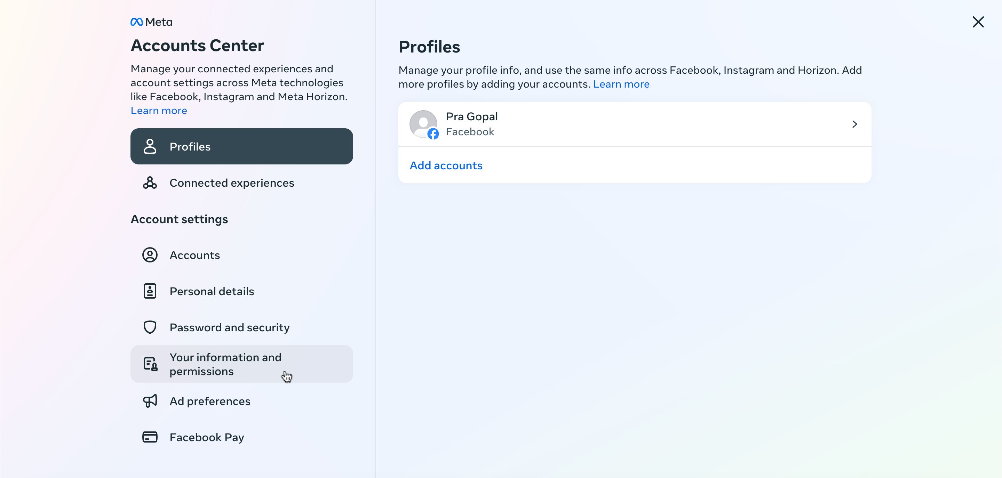1002x478 pixels.
Task: Select the Password and security shield icon
Action: click(x=150, y=327)
